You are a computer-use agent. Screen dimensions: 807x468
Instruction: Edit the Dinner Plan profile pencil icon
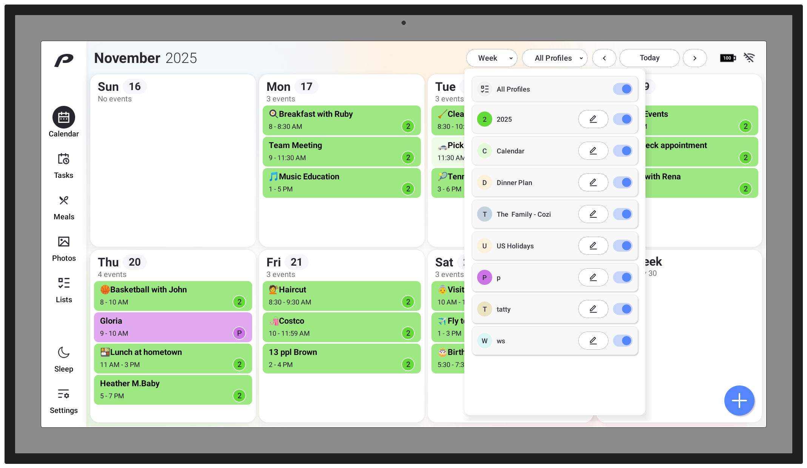(593, 182)
